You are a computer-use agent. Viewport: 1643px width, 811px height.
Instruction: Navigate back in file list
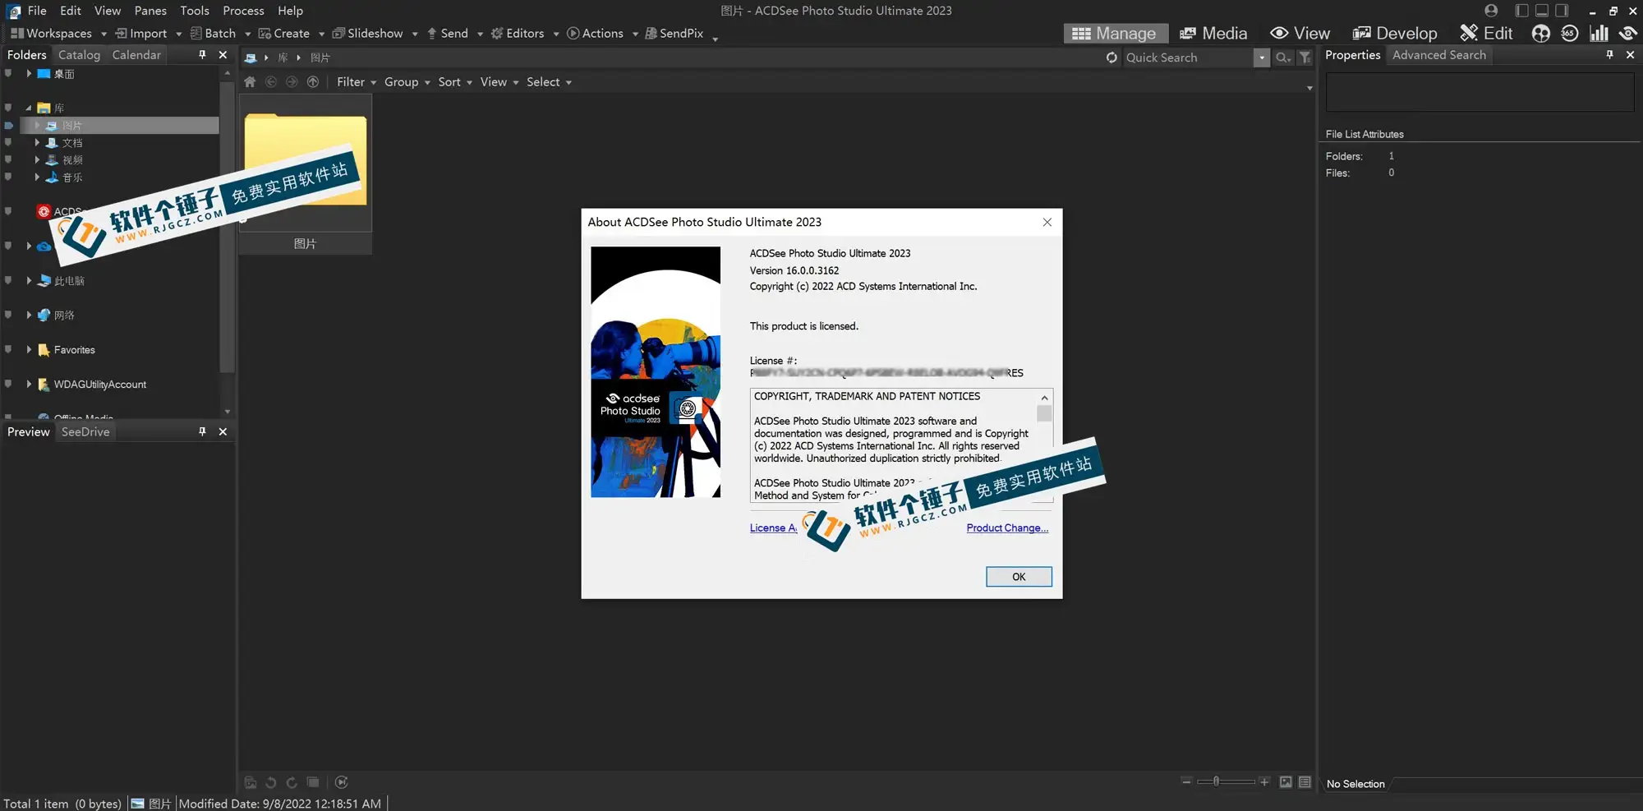271,81
